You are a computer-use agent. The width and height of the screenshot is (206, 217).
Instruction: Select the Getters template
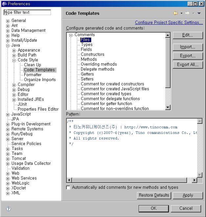tap(87, 74)
